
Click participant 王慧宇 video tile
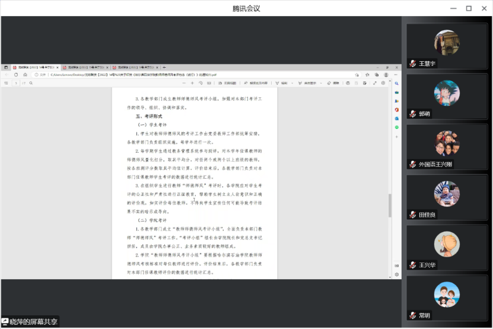click(x=446, y=46)
